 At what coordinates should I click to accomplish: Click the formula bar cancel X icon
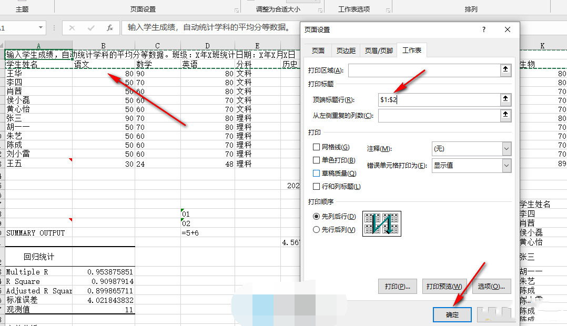tap(72, 28)
